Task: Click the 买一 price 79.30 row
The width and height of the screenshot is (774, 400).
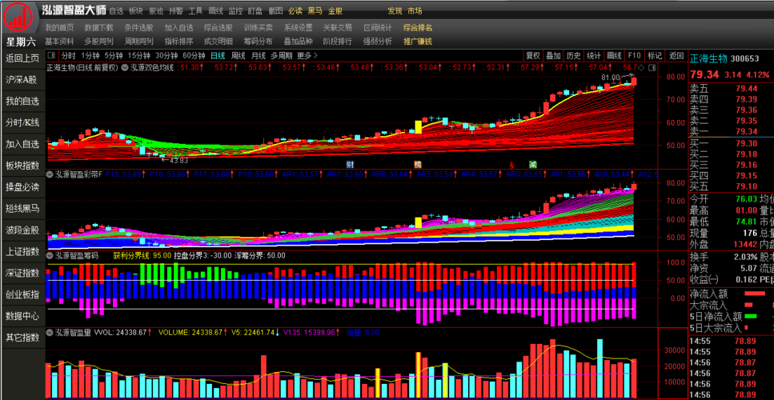Action: pyautogui.click(x=731, y=143)
